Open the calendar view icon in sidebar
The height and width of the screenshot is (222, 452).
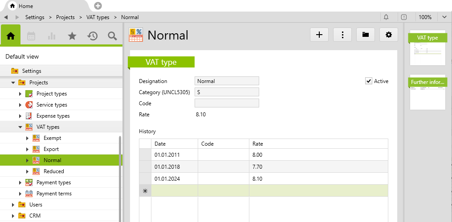coord(31,36)
